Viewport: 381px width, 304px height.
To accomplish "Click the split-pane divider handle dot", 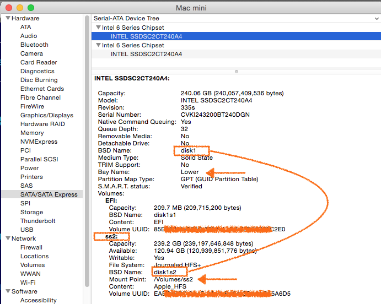I will pyautogui.click(x=237, y=71).
